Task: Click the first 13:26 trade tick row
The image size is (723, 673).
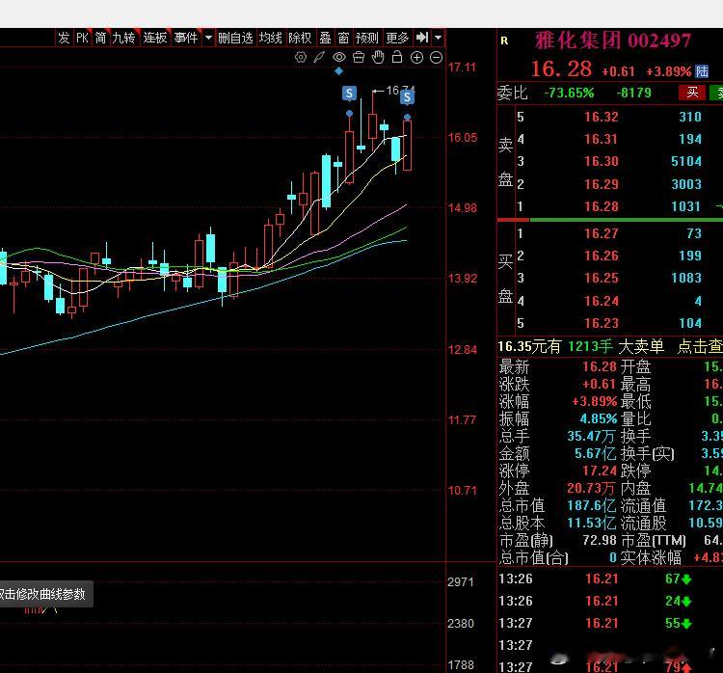Action: 610,579
